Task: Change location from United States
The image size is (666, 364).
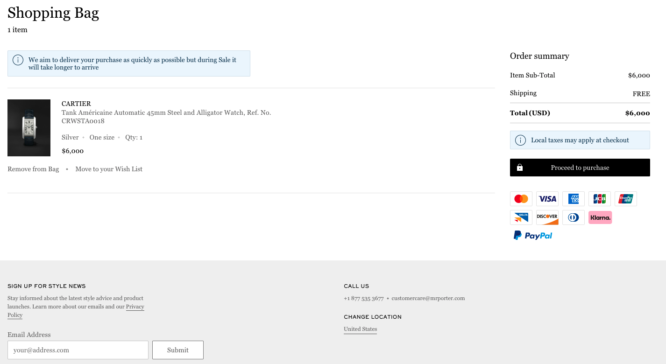Action: point(360,329)
